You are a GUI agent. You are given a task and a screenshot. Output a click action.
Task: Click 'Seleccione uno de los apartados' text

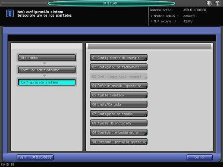tap(44, 15)
